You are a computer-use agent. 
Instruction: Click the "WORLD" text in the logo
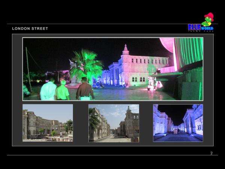207,28
